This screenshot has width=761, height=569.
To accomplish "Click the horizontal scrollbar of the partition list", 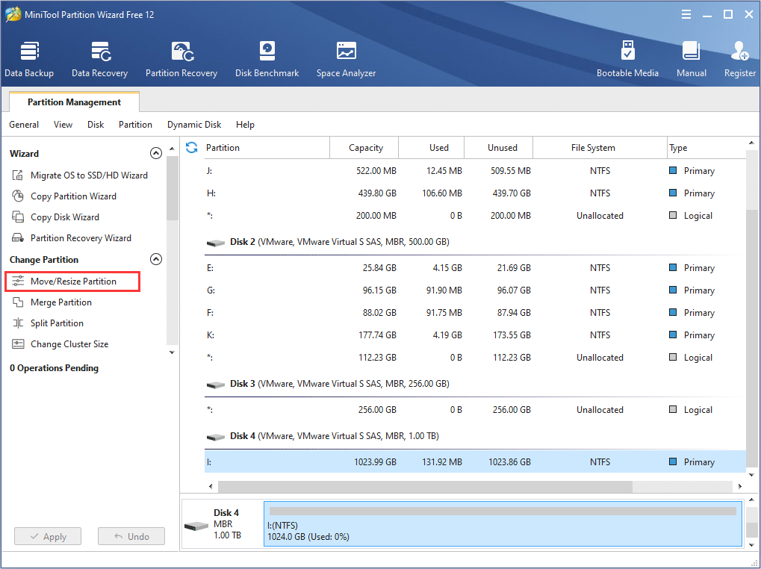I will pyautogui.click(x=425, y=486).
